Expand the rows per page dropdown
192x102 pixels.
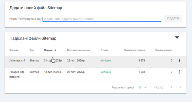[142, 87]
